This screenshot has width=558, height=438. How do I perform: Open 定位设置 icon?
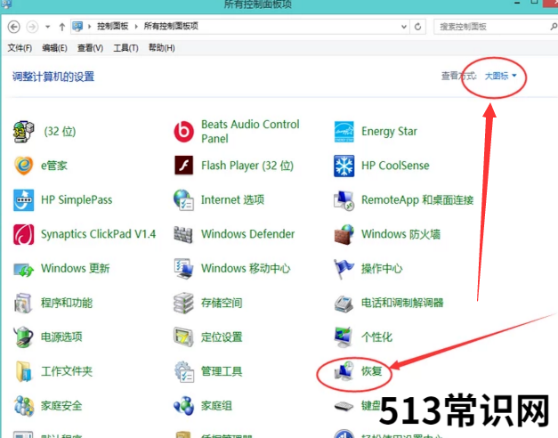coord(183,337)
